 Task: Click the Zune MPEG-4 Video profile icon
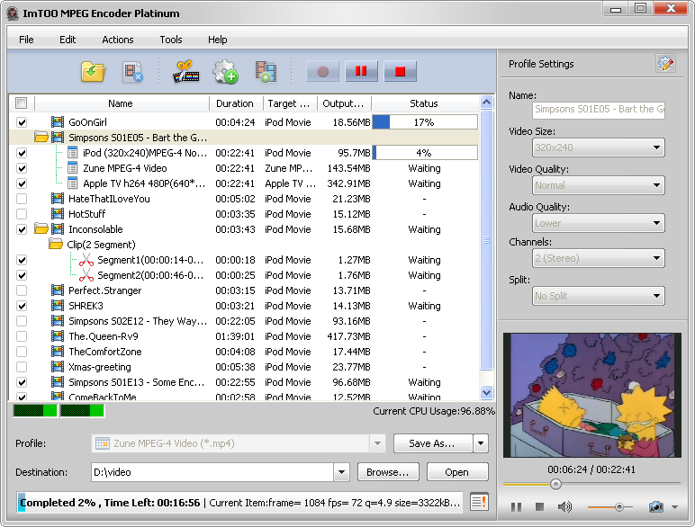73,168
